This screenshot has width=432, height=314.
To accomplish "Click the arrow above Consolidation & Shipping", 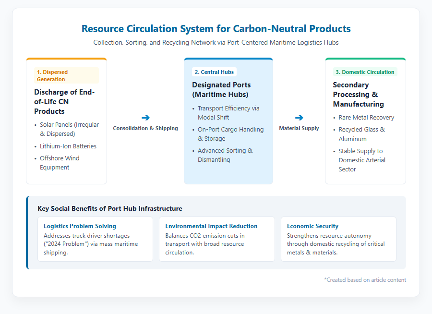I will (145, 118).
